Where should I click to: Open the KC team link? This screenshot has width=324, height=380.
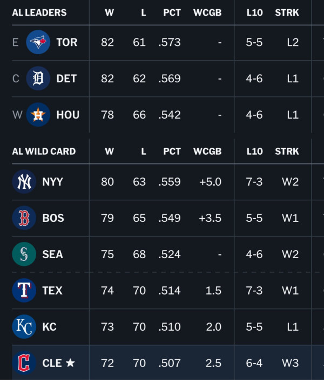pos(49,327)
